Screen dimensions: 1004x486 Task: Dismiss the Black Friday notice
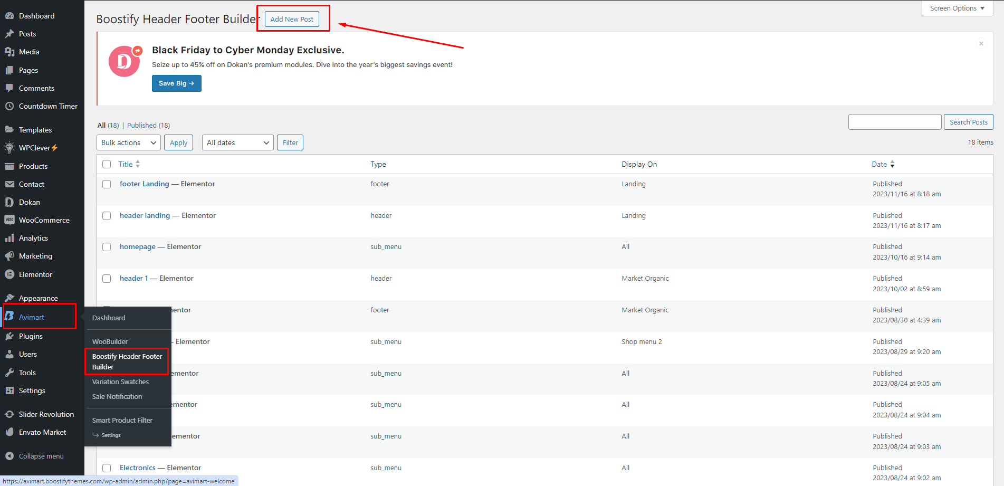point(981,43)
